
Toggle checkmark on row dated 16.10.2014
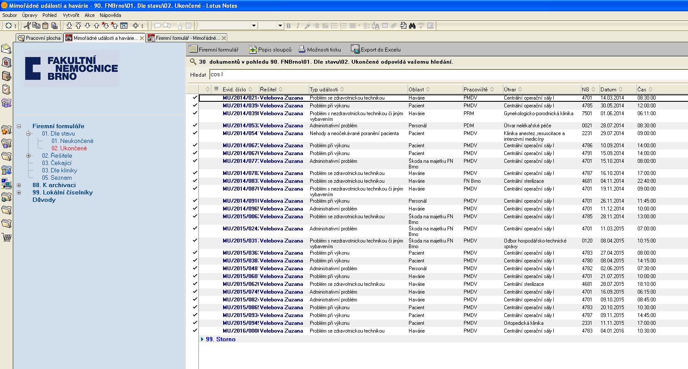click(x=195, y=173)
